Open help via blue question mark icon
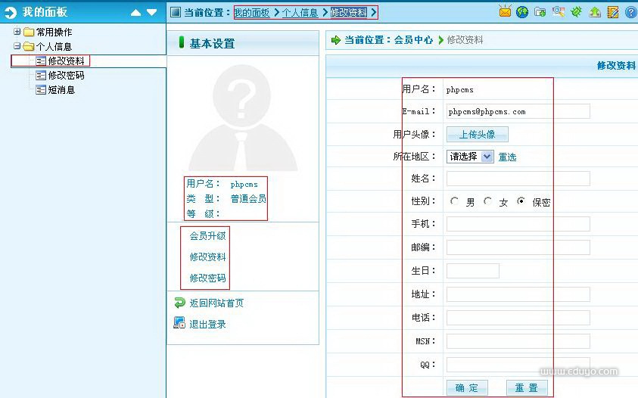638x398 pixels. click(x=630, y=12)
